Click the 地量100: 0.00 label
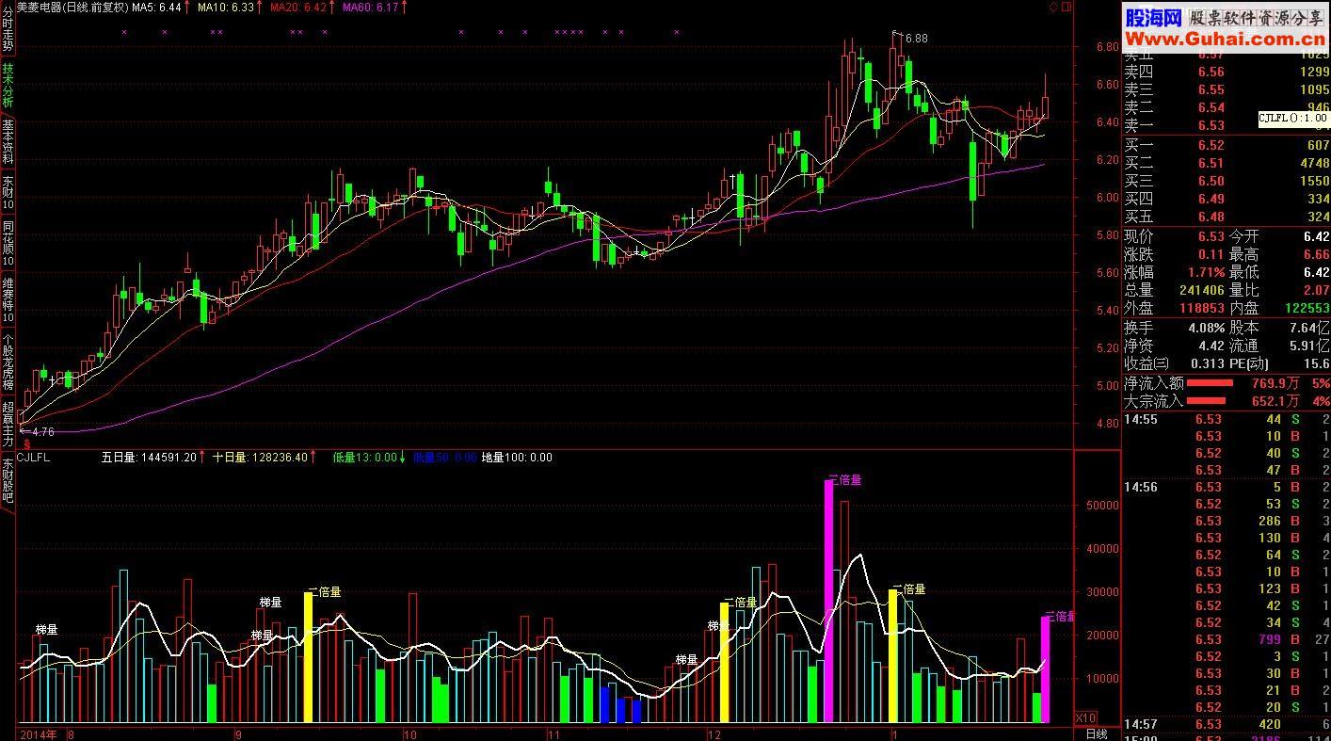Image resolution: width=1331 pixels, height=741 pixels. 517,458
